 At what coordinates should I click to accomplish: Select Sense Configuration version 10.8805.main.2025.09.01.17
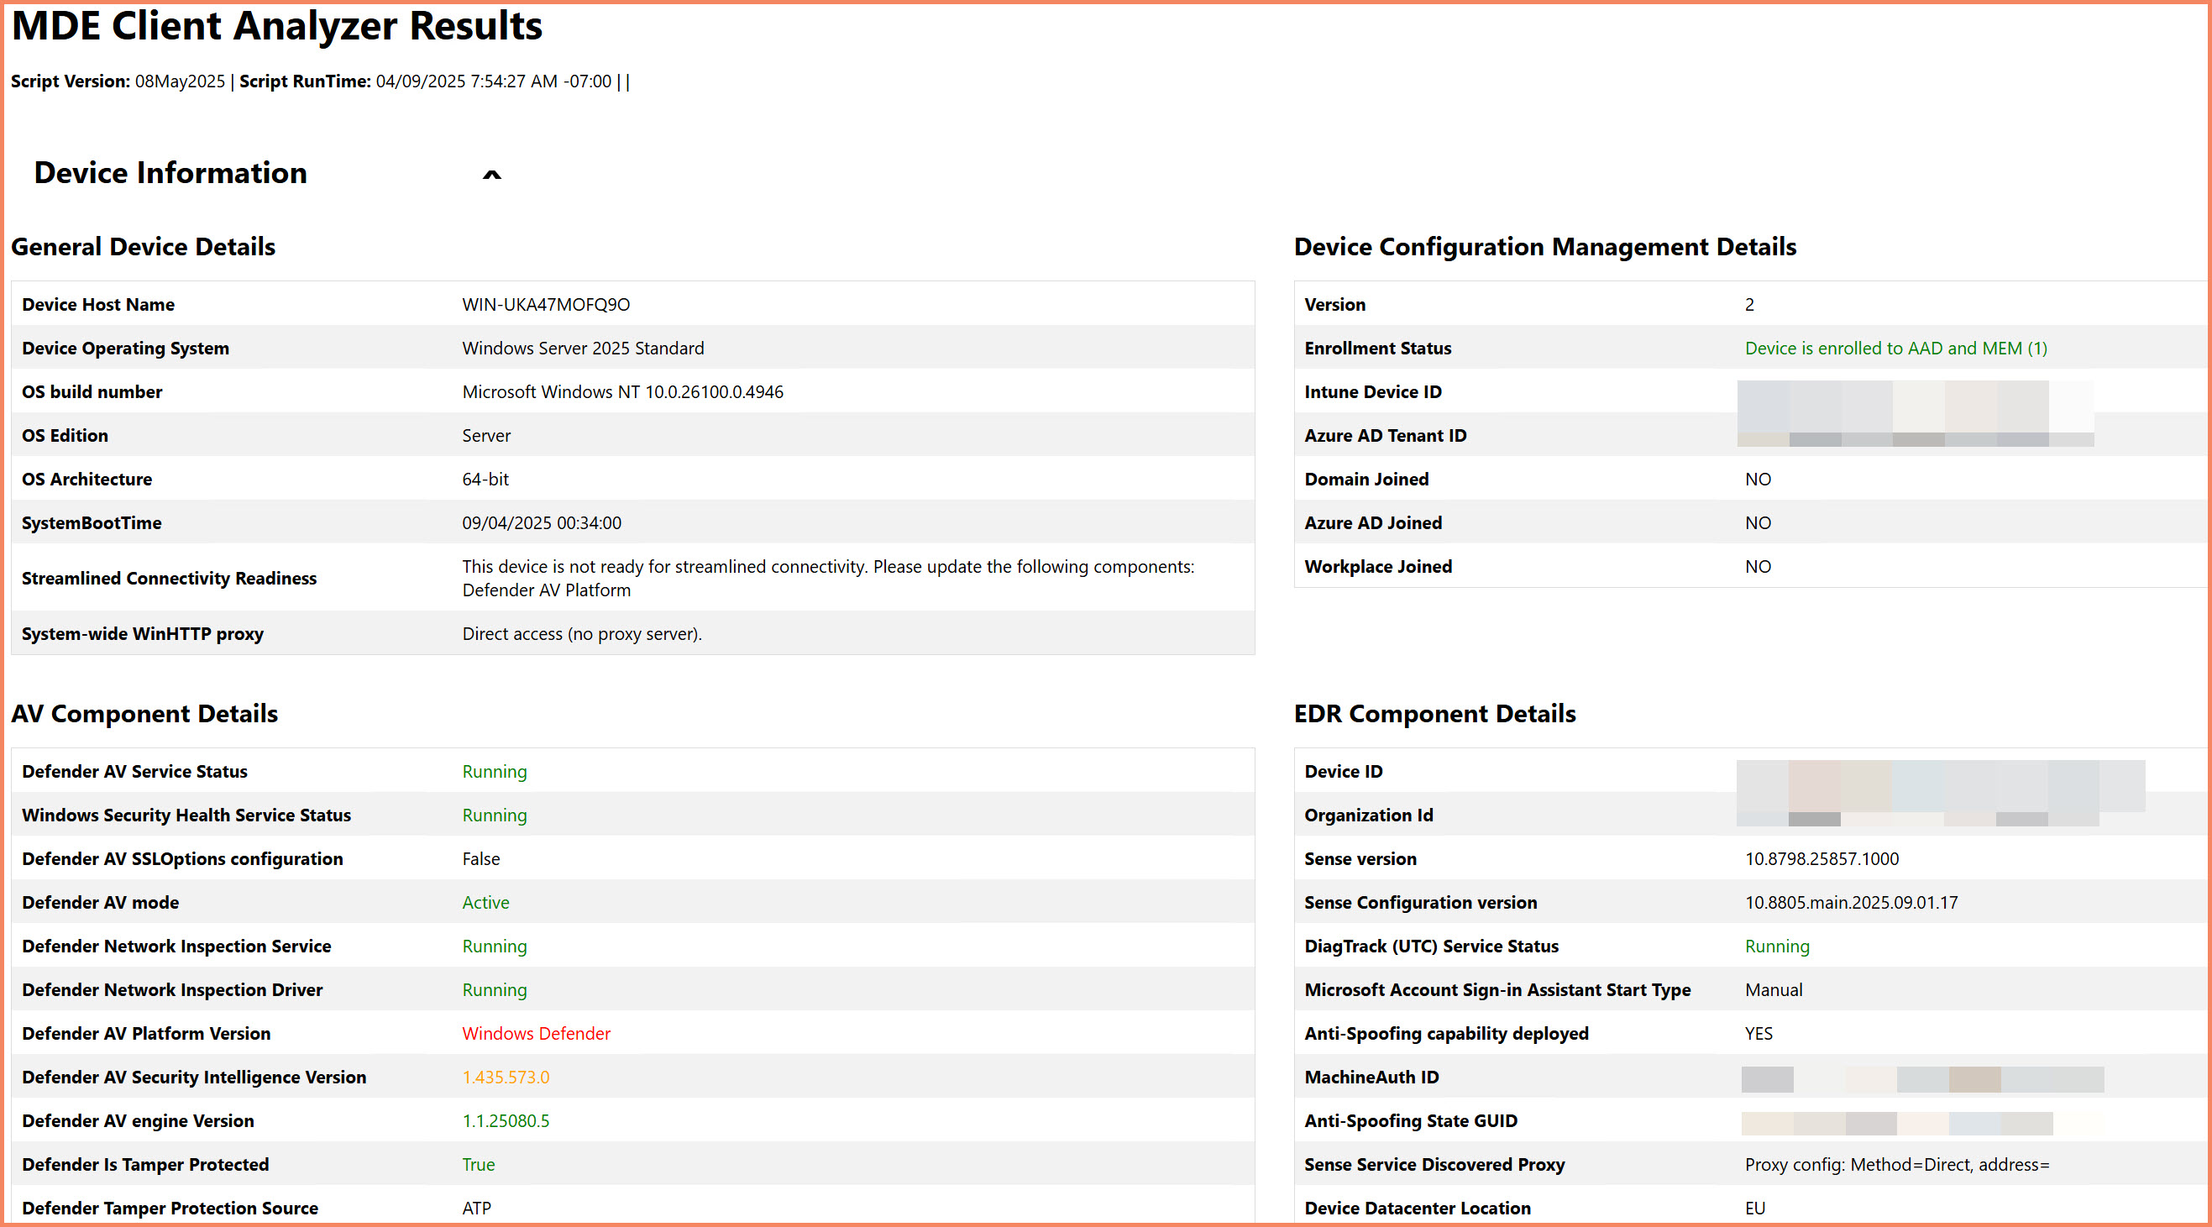point(1852,903)
